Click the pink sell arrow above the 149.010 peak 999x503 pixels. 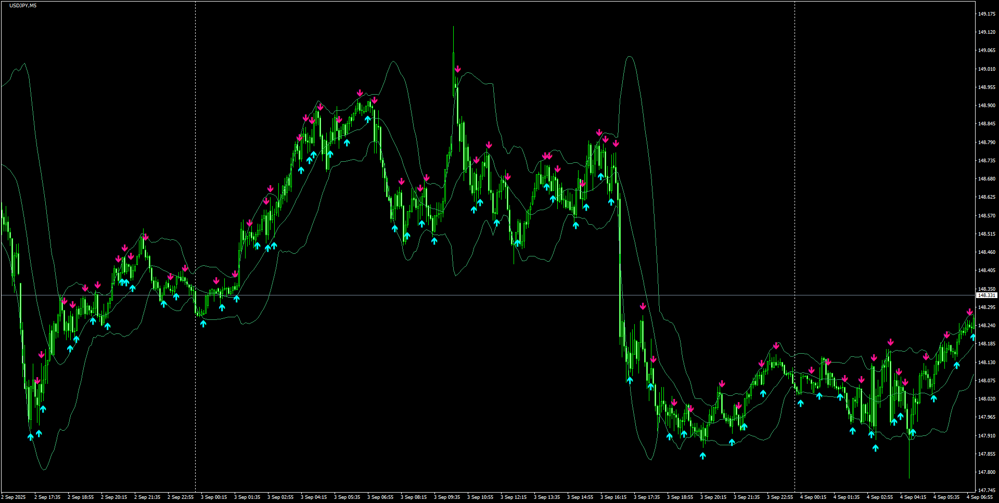pyautogui.click(x=458, y=68)
